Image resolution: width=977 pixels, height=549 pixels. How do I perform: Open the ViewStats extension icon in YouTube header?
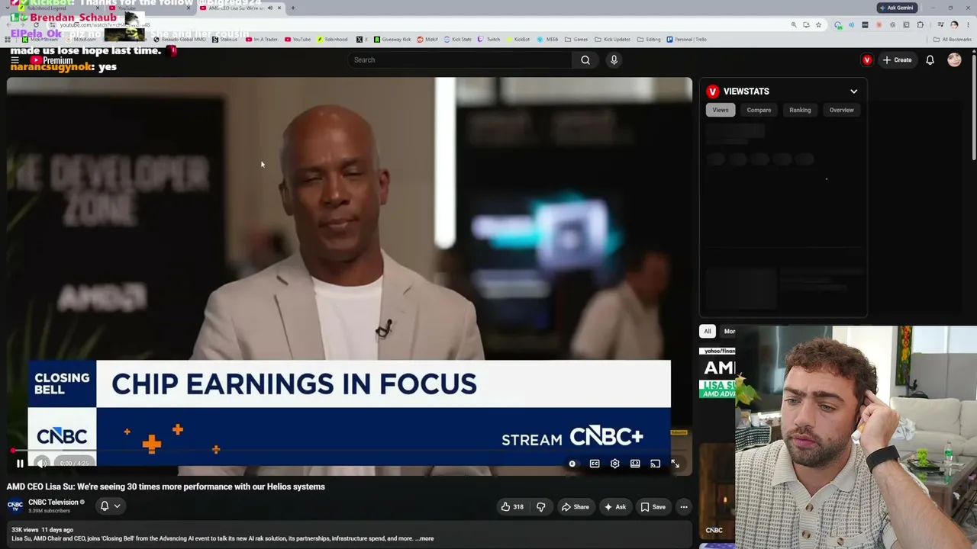[867, 60]
